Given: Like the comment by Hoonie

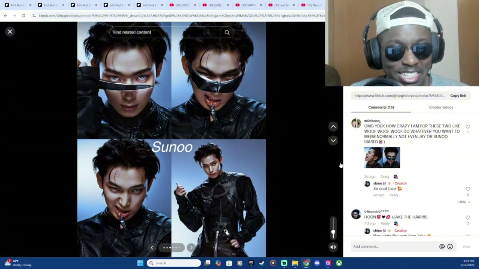Looking at the screenshot, I should click(467, 218).
